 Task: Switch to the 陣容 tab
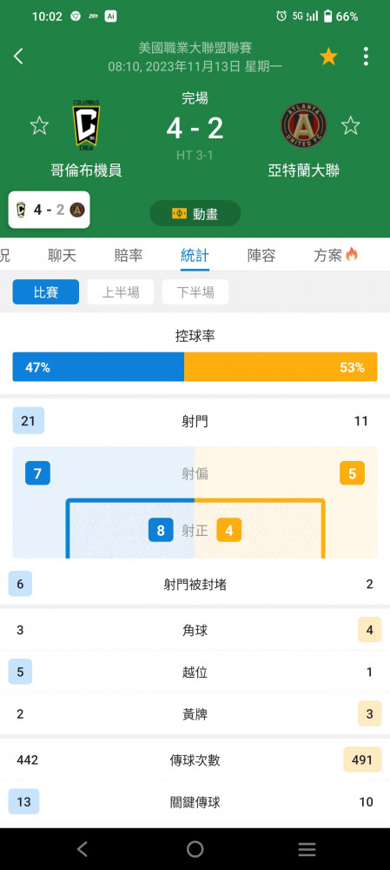coord(261,255)
